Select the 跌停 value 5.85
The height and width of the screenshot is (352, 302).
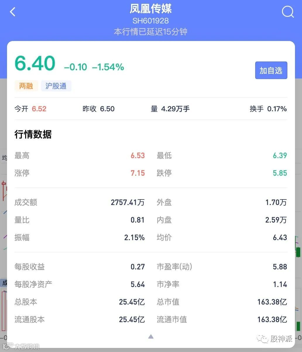pyautogui.click(x=280, y=173)
